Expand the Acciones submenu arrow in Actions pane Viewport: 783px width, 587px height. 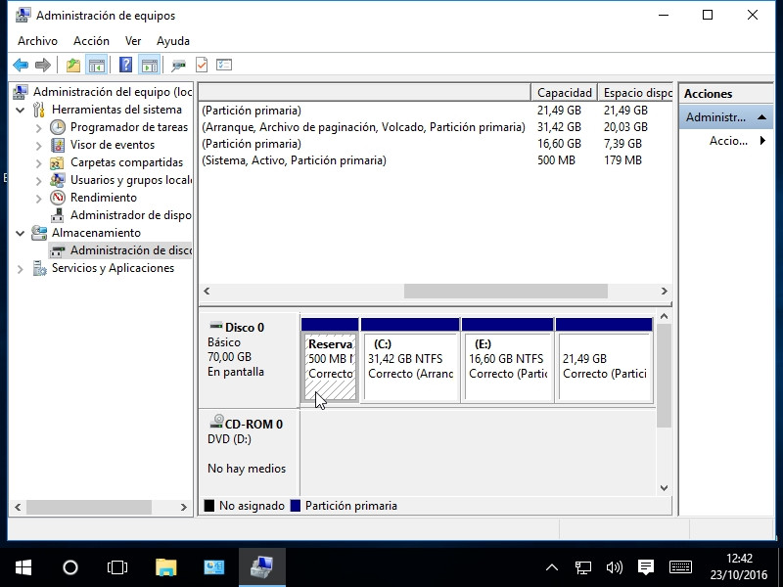click(762, 141)
